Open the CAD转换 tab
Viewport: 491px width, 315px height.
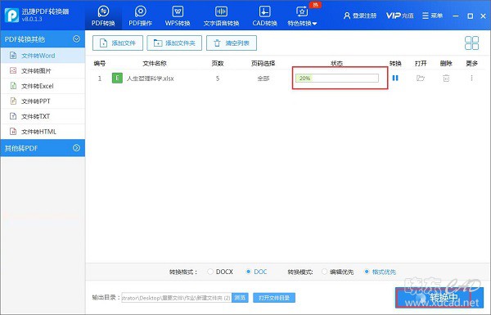coord(264,16)
